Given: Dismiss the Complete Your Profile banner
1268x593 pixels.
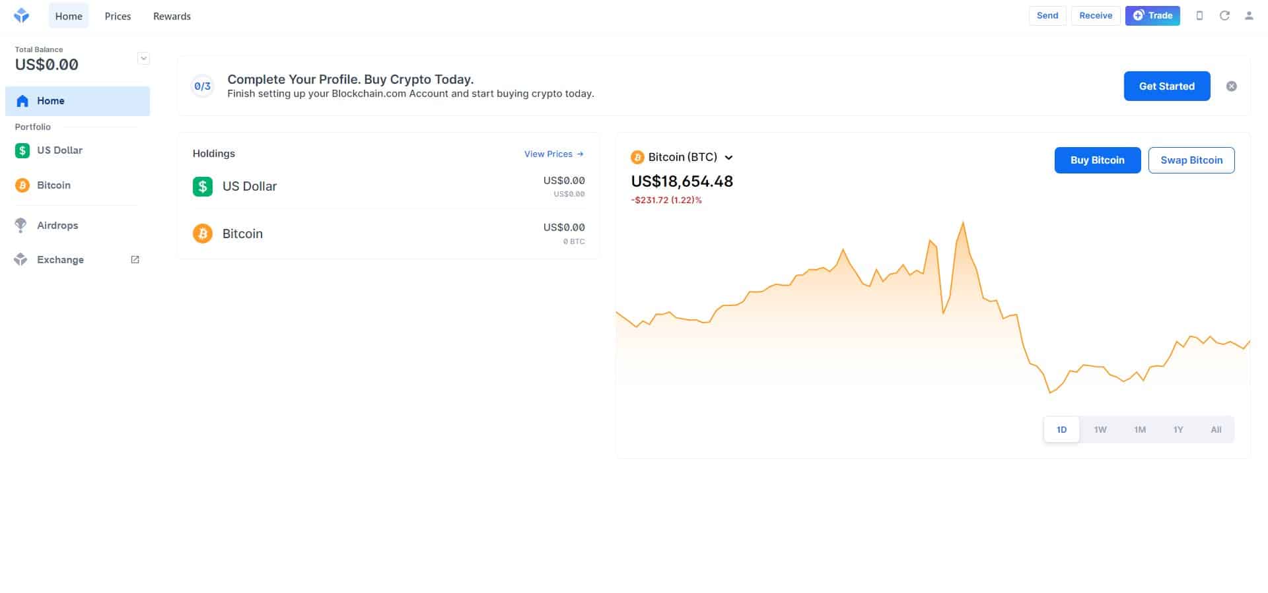Looking at the screenshot, I should click(x=1232, y=86).
